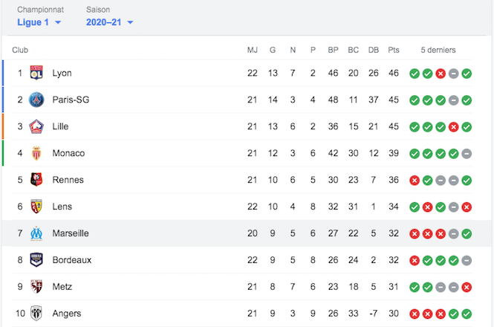Click Monaco's grey draw indicator

[467, 154]
